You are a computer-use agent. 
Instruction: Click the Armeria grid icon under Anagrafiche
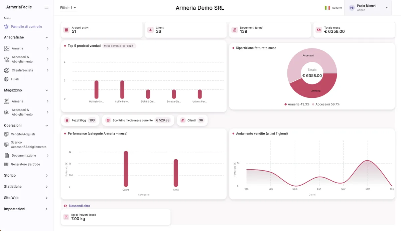(7, 48)
